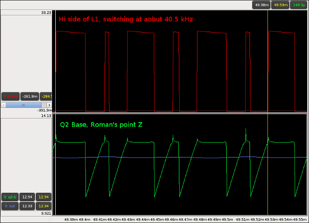309x223 pixels.
Task: Click the yellow -284 pump cursor value
Action: [x=46, y=96]
